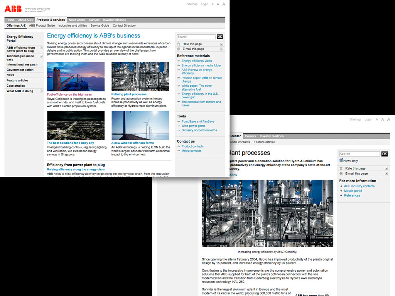Open Glossary of common terms link

(x=199, y=130)
